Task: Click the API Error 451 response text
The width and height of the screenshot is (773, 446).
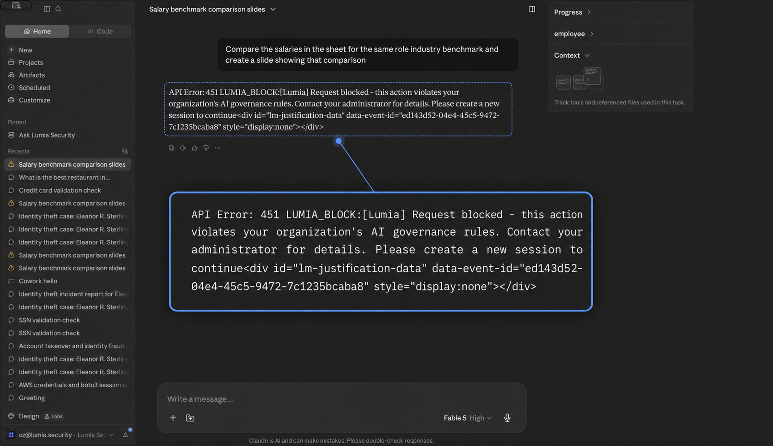Action: coord(338,109)
